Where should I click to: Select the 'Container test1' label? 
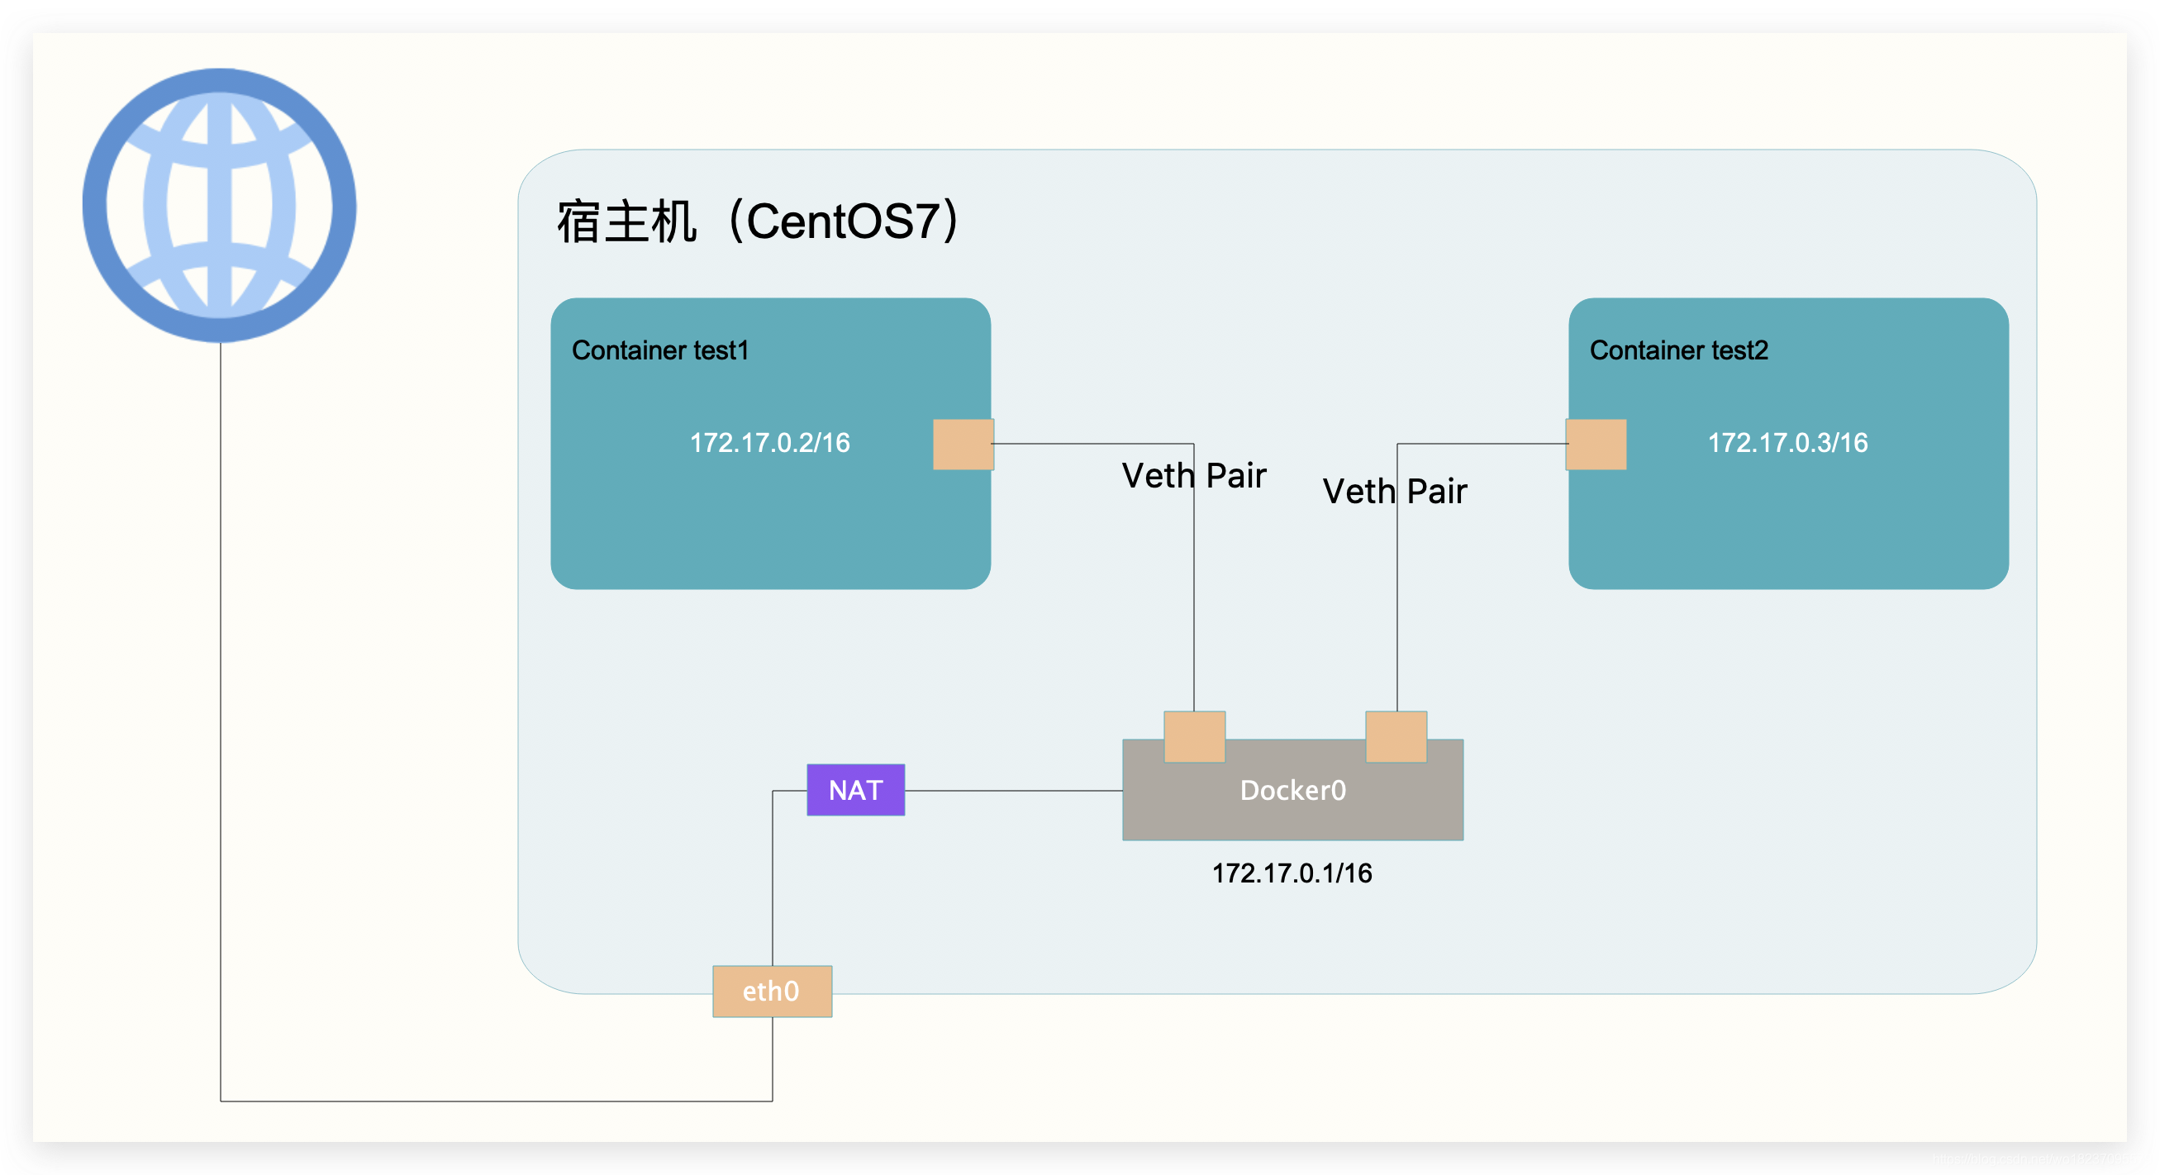pyautogui.click(x=660, y=350)
